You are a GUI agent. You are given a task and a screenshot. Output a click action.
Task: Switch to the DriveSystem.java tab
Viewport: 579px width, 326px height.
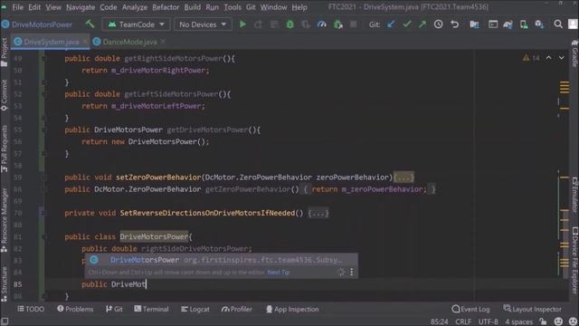click(51, 42)
